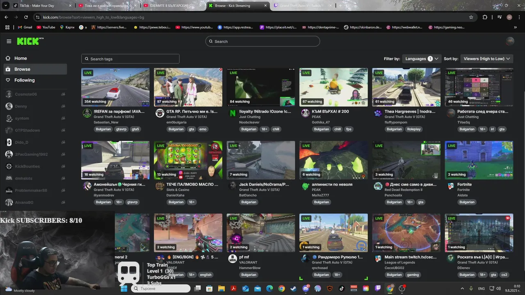Click HammerBlow channel avatar

click(233, 259)
